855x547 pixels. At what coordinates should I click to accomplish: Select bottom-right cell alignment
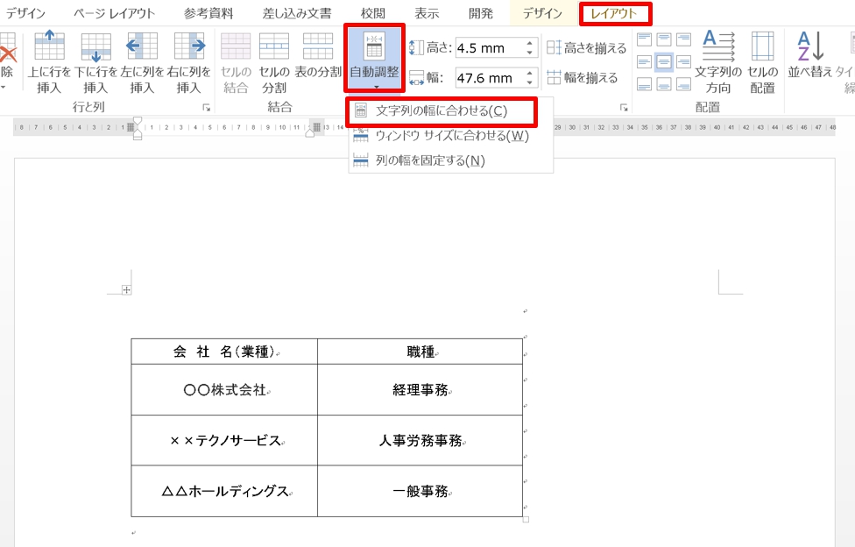click(684, 84)
